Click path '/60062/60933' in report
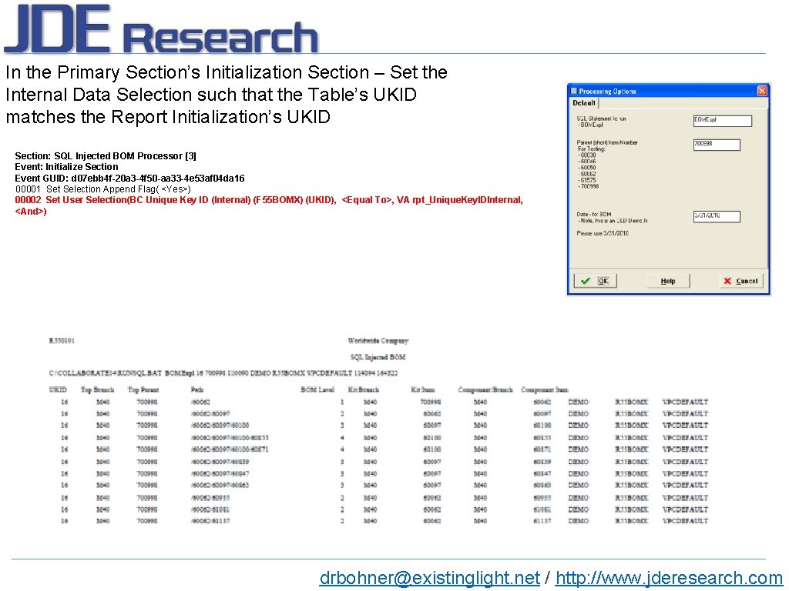This screenshot has width=789, height=591. click(210, 498)
